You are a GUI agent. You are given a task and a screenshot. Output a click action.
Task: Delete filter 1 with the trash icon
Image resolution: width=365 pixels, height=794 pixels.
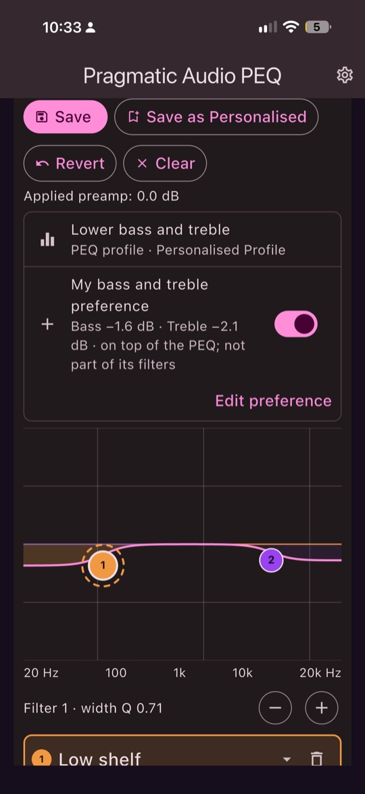coord(316,758)
